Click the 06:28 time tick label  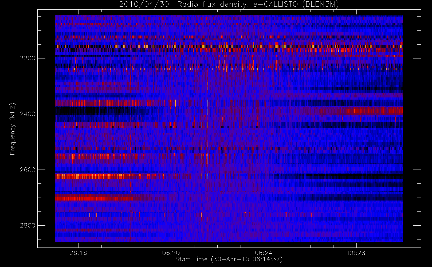coord(356,253)
